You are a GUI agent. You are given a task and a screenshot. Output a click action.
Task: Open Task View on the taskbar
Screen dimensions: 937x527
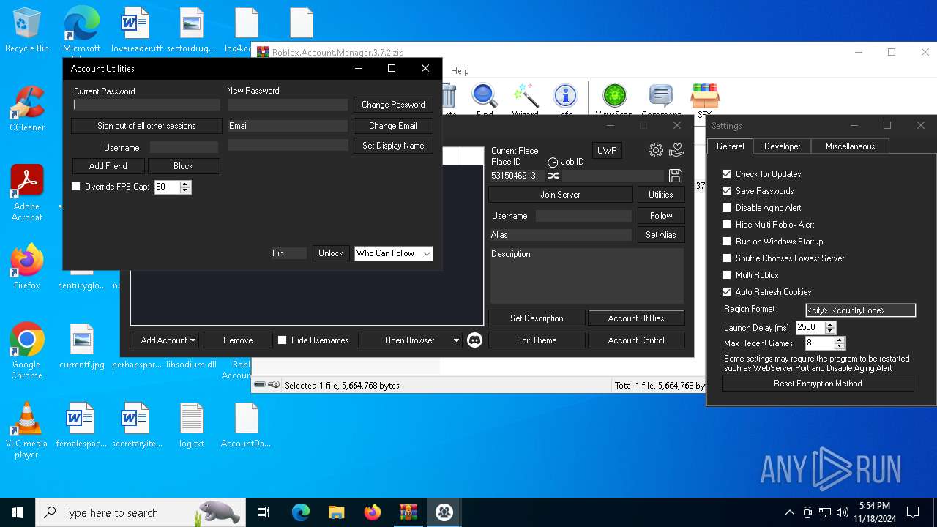tap(264, 512)
